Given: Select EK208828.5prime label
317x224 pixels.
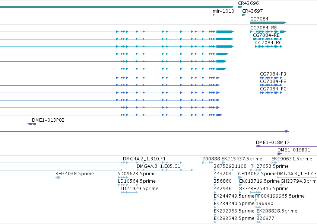Looking at the screenshot, I should click(x=277, y=211).
